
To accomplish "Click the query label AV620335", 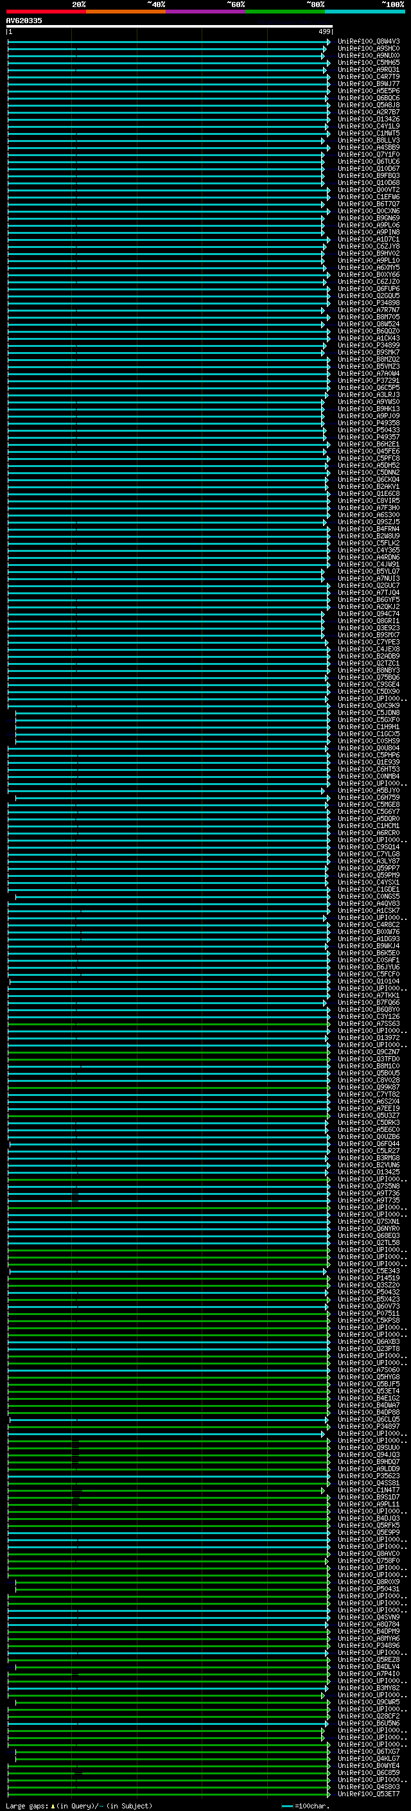I will 24,21.
